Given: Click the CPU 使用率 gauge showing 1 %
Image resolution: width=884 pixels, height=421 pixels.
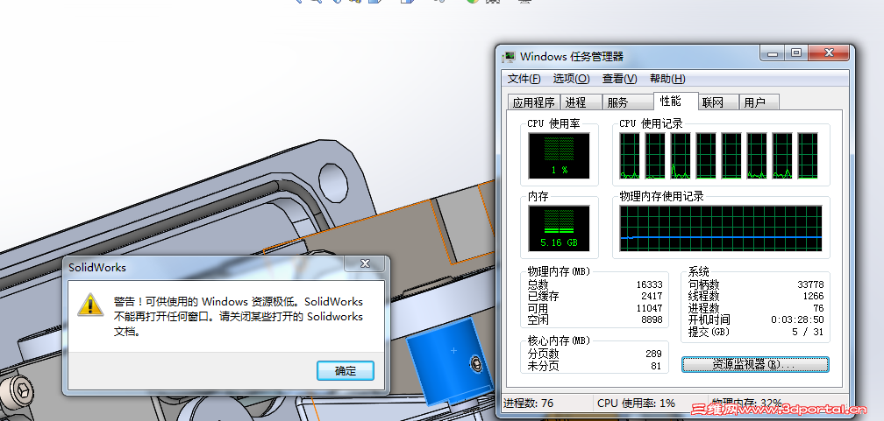Looking at the screenshot, I should 559,156.
